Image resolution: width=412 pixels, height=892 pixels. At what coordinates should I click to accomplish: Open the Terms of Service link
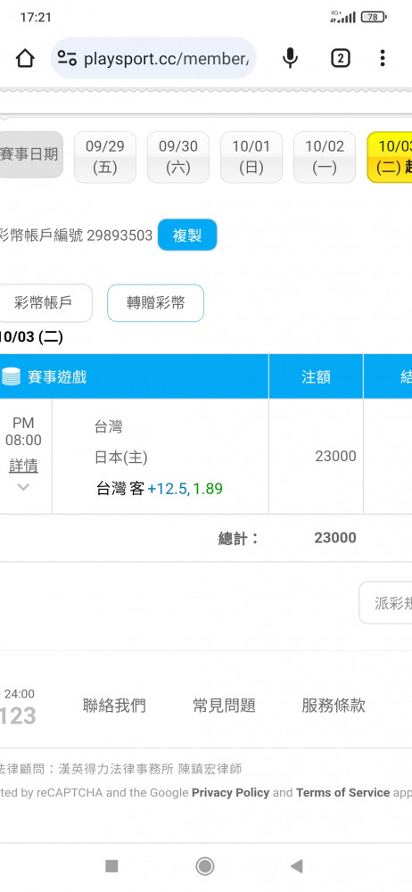point(342,793)
